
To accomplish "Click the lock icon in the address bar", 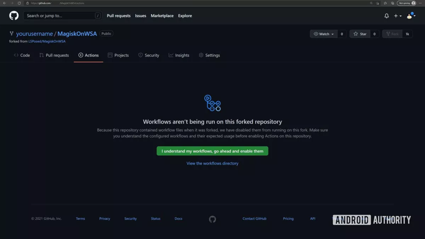I will tap(28, 3).
